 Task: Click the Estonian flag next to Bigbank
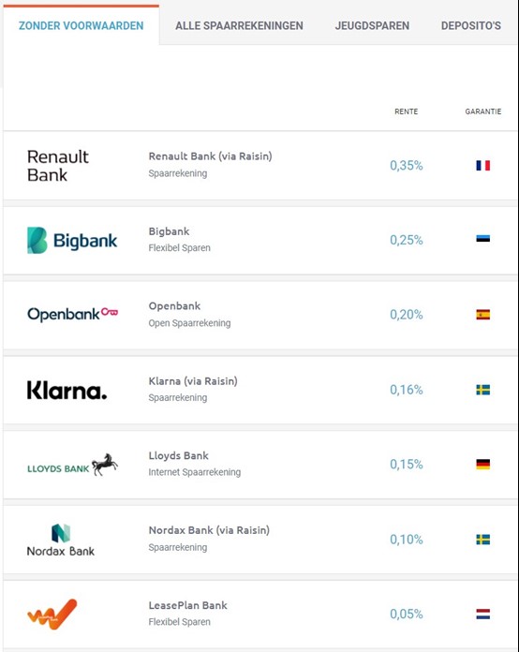482,239
